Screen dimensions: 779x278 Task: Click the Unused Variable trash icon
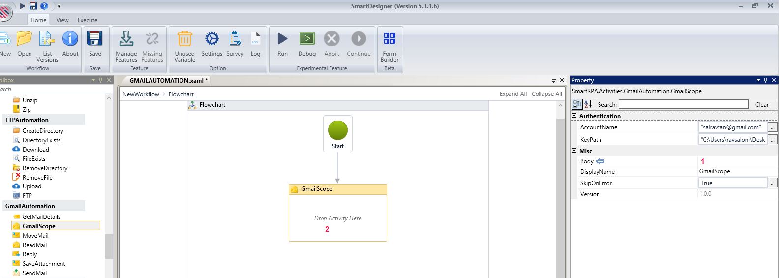click(184, 39)
